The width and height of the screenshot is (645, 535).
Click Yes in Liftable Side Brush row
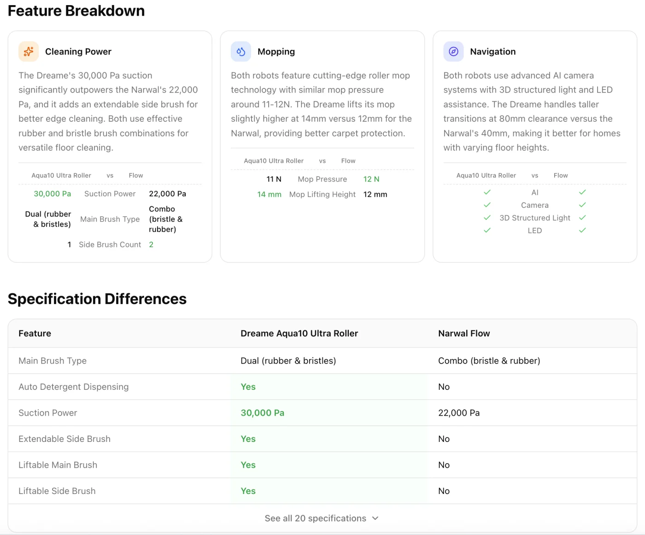[248, 491]
